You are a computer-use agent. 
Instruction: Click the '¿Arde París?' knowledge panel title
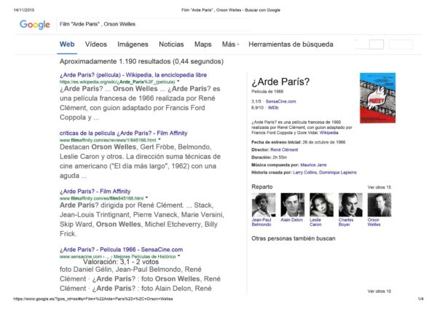click(280, 82)
